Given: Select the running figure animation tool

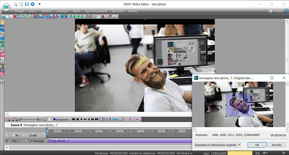Looking at the screenshot, I should [2, 66].
